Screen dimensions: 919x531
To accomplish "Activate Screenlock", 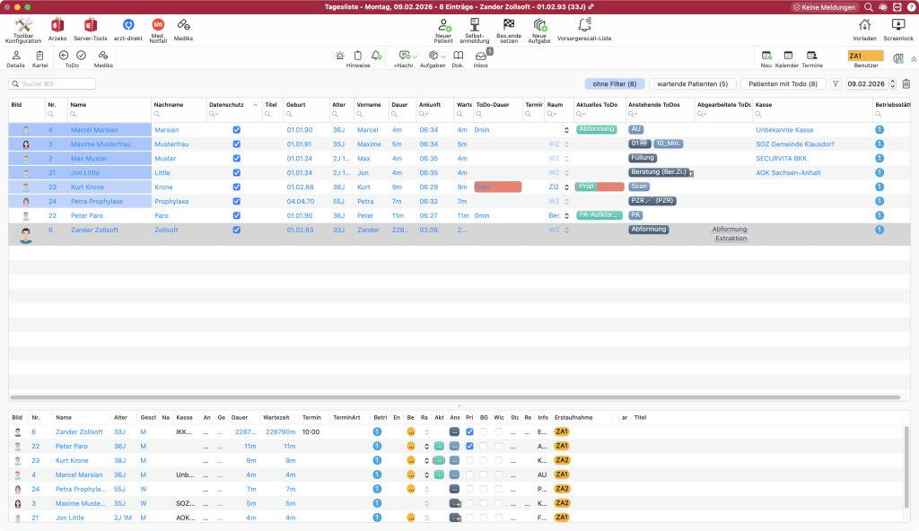I will click(897, 25).
